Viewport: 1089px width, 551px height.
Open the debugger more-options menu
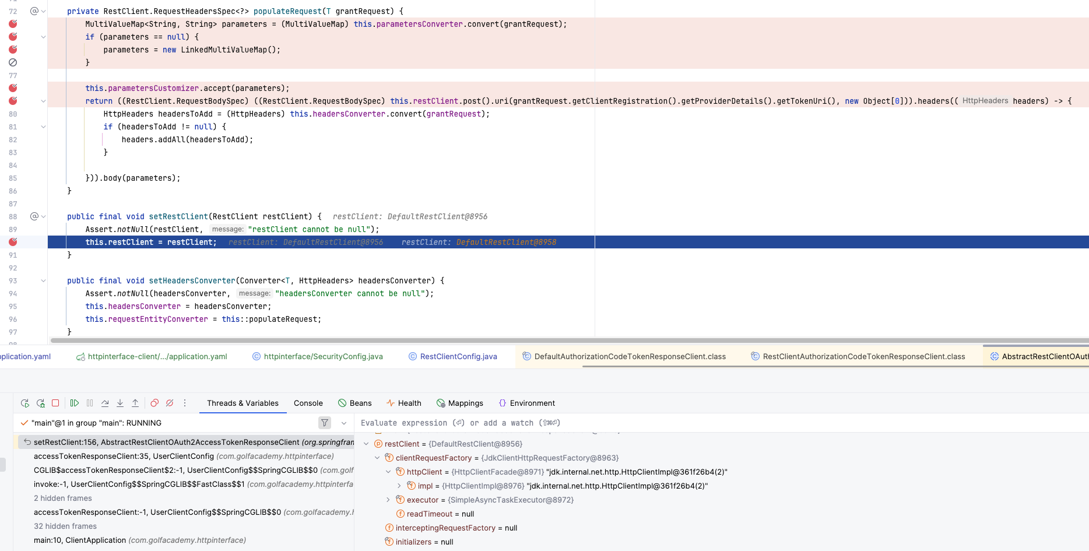coord(185,403)
